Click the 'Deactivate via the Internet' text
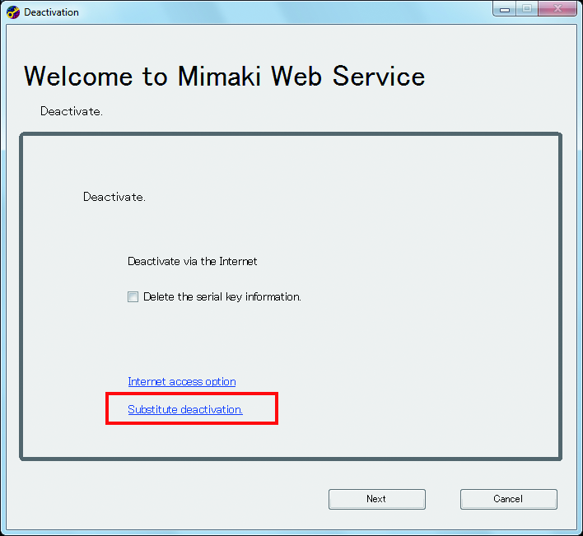The height and width of the screenshot is (536, 583). (192, 262)
